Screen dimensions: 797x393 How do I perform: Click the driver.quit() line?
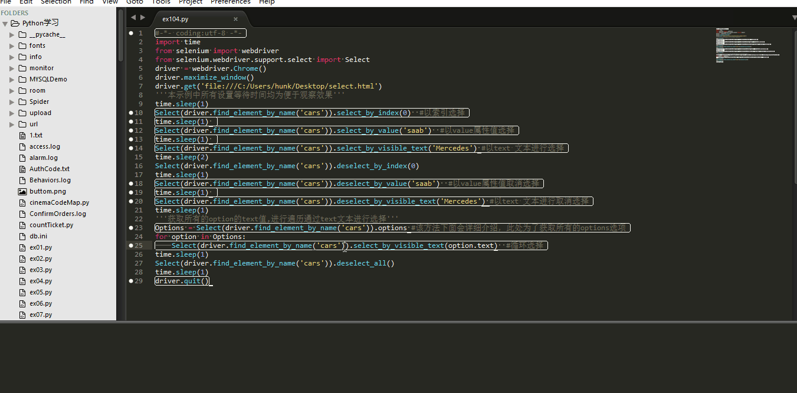[182, 281]
